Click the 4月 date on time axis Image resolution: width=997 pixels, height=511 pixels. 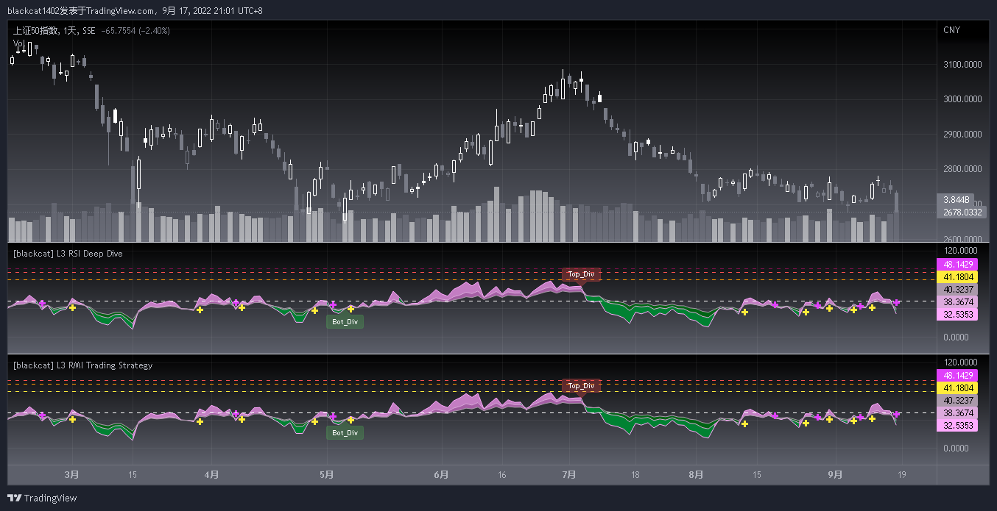coord(211,474)
